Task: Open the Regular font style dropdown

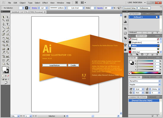Action: pyautogui.click(x=159, y=84)
